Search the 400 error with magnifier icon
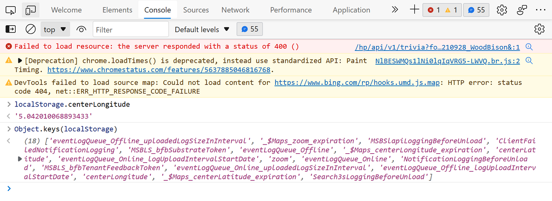The height and width of the screenshot is (201, 552). (529, 47)
